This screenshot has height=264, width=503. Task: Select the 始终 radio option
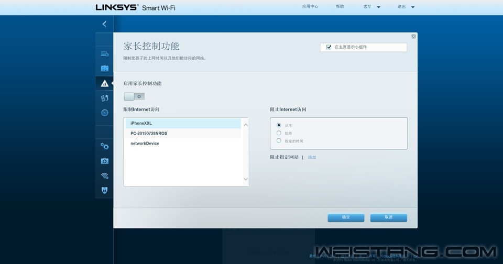coord(279,133)
